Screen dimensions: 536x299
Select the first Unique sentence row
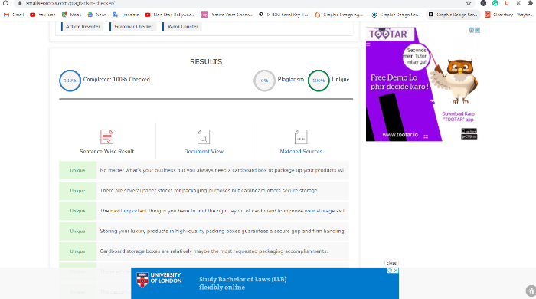pyautogui.click(x=204, y=170)
